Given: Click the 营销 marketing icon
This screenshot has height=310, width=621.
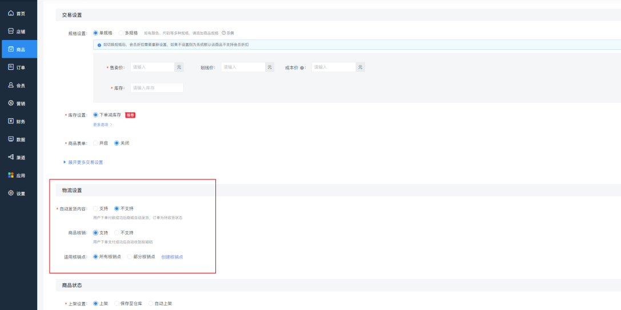Looking at the screenshot, I should (10, 103).
